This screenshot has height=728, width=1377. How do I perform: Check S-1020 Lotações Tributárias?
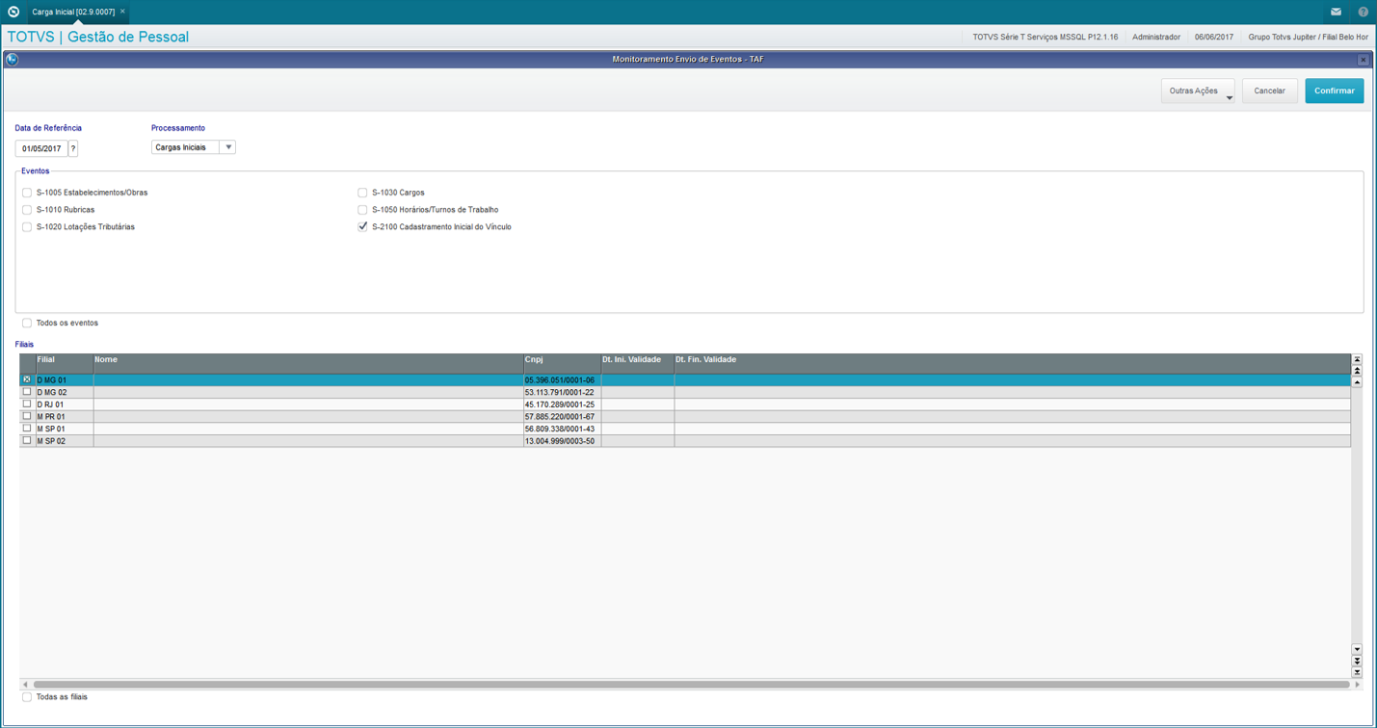[x=27, y=227]
